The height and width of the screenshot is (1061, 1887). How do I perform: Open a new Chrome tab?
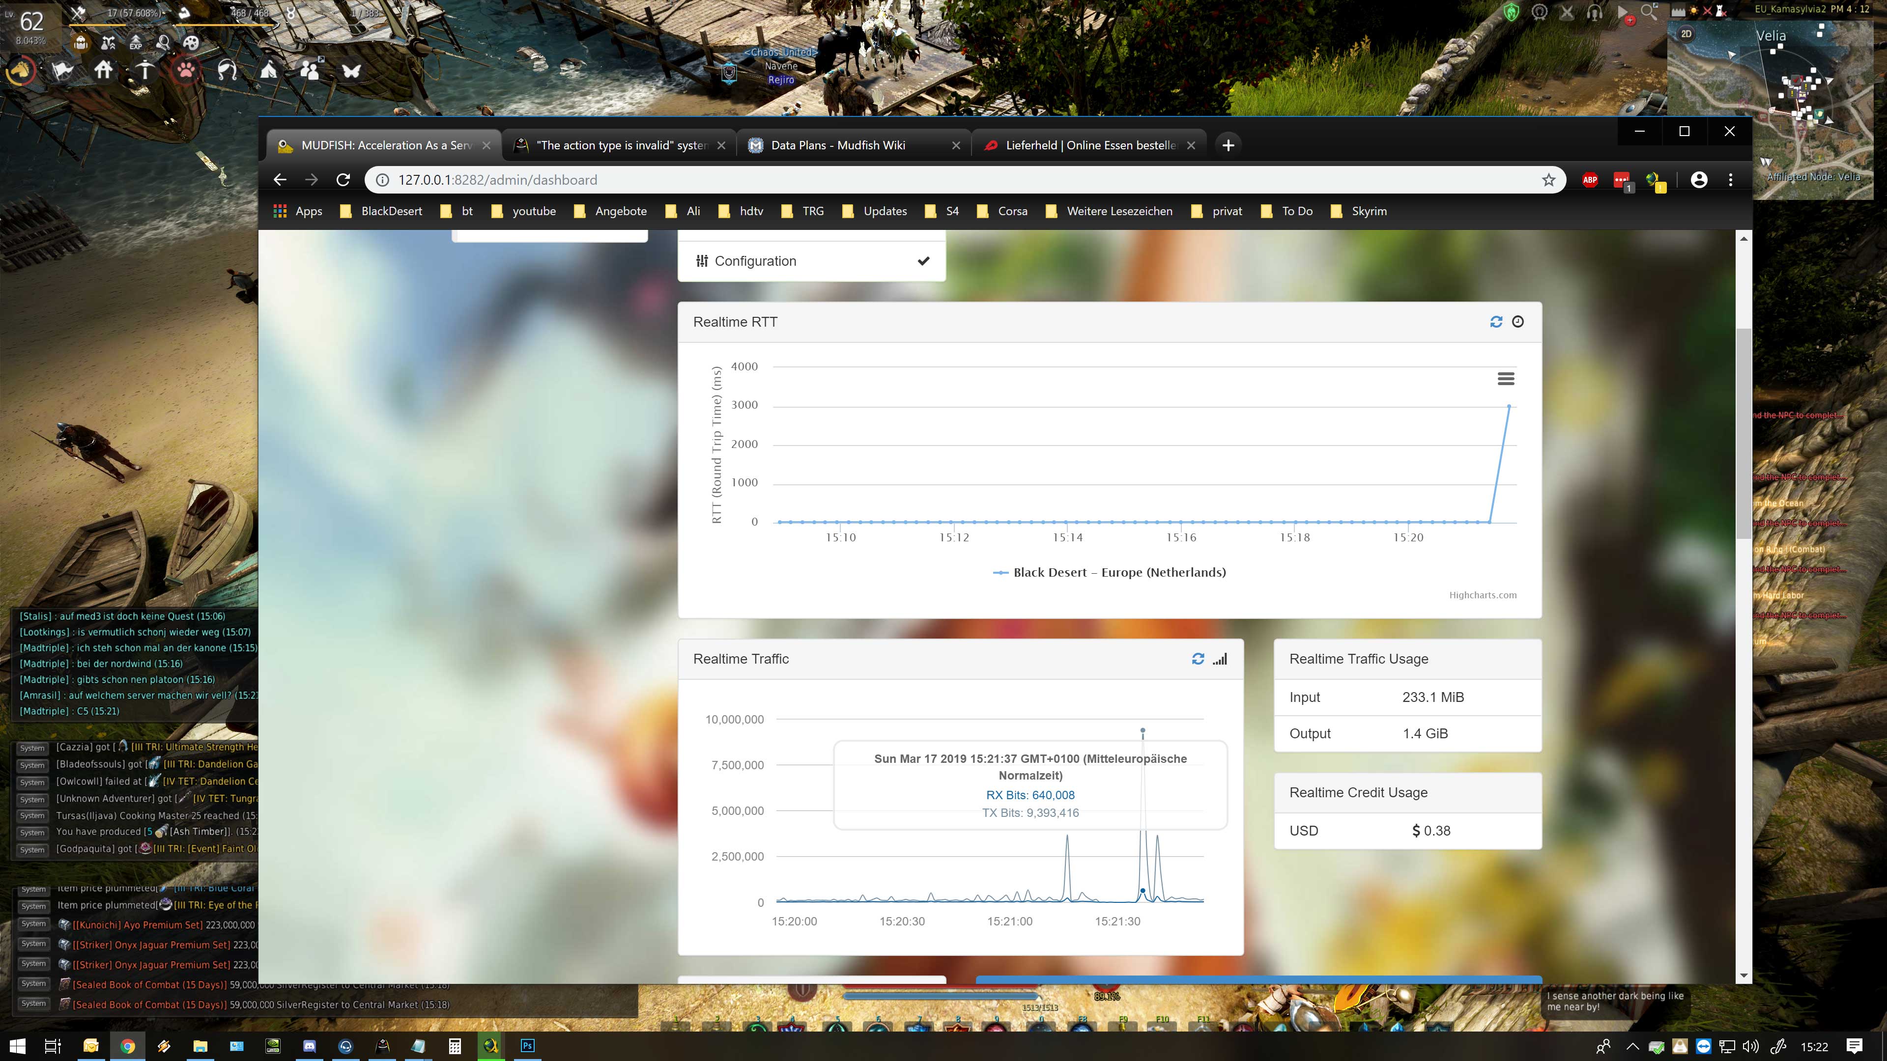1229,145
